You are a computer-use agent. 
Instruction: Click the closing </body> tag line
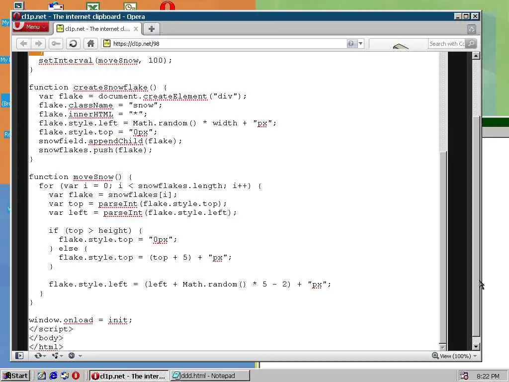[46, 338]
